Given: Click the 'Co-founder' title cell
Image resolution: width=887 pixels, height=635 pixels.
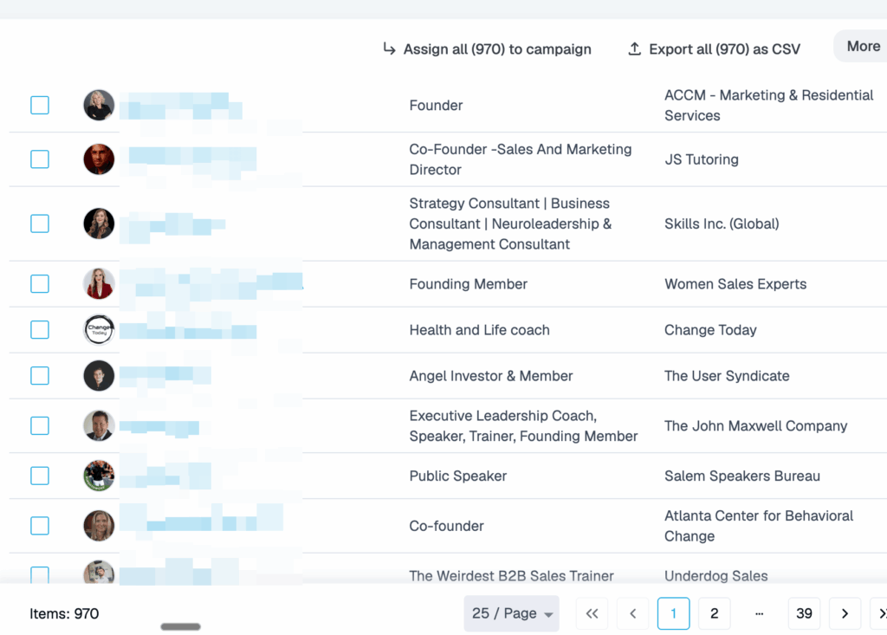Looking at the screenshot, I should coord(446,526).
